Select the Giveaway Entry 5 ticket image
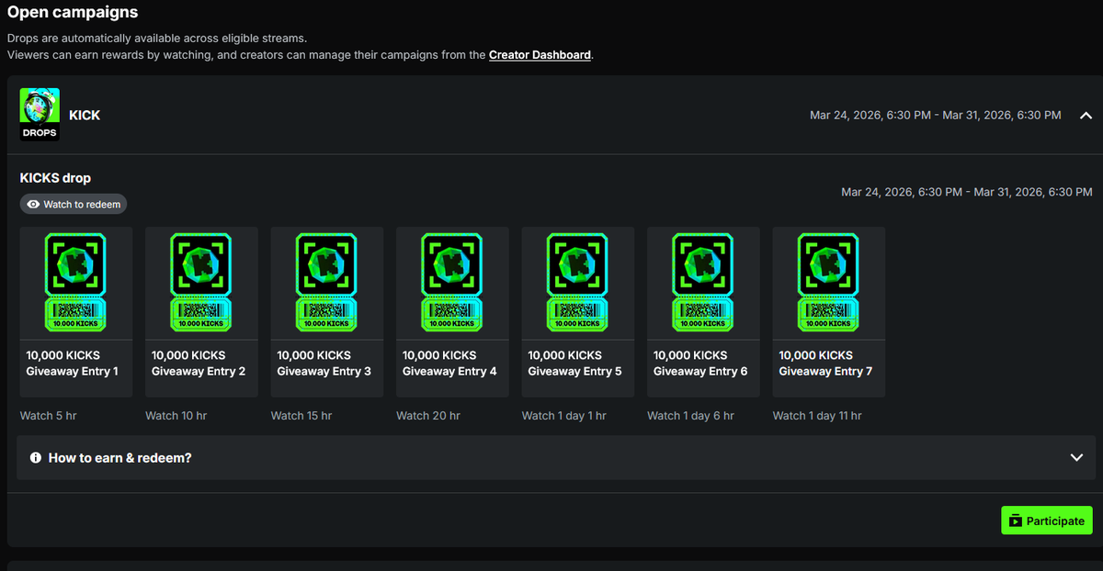This screenshot has width=1103, height=571. point(577,282)
